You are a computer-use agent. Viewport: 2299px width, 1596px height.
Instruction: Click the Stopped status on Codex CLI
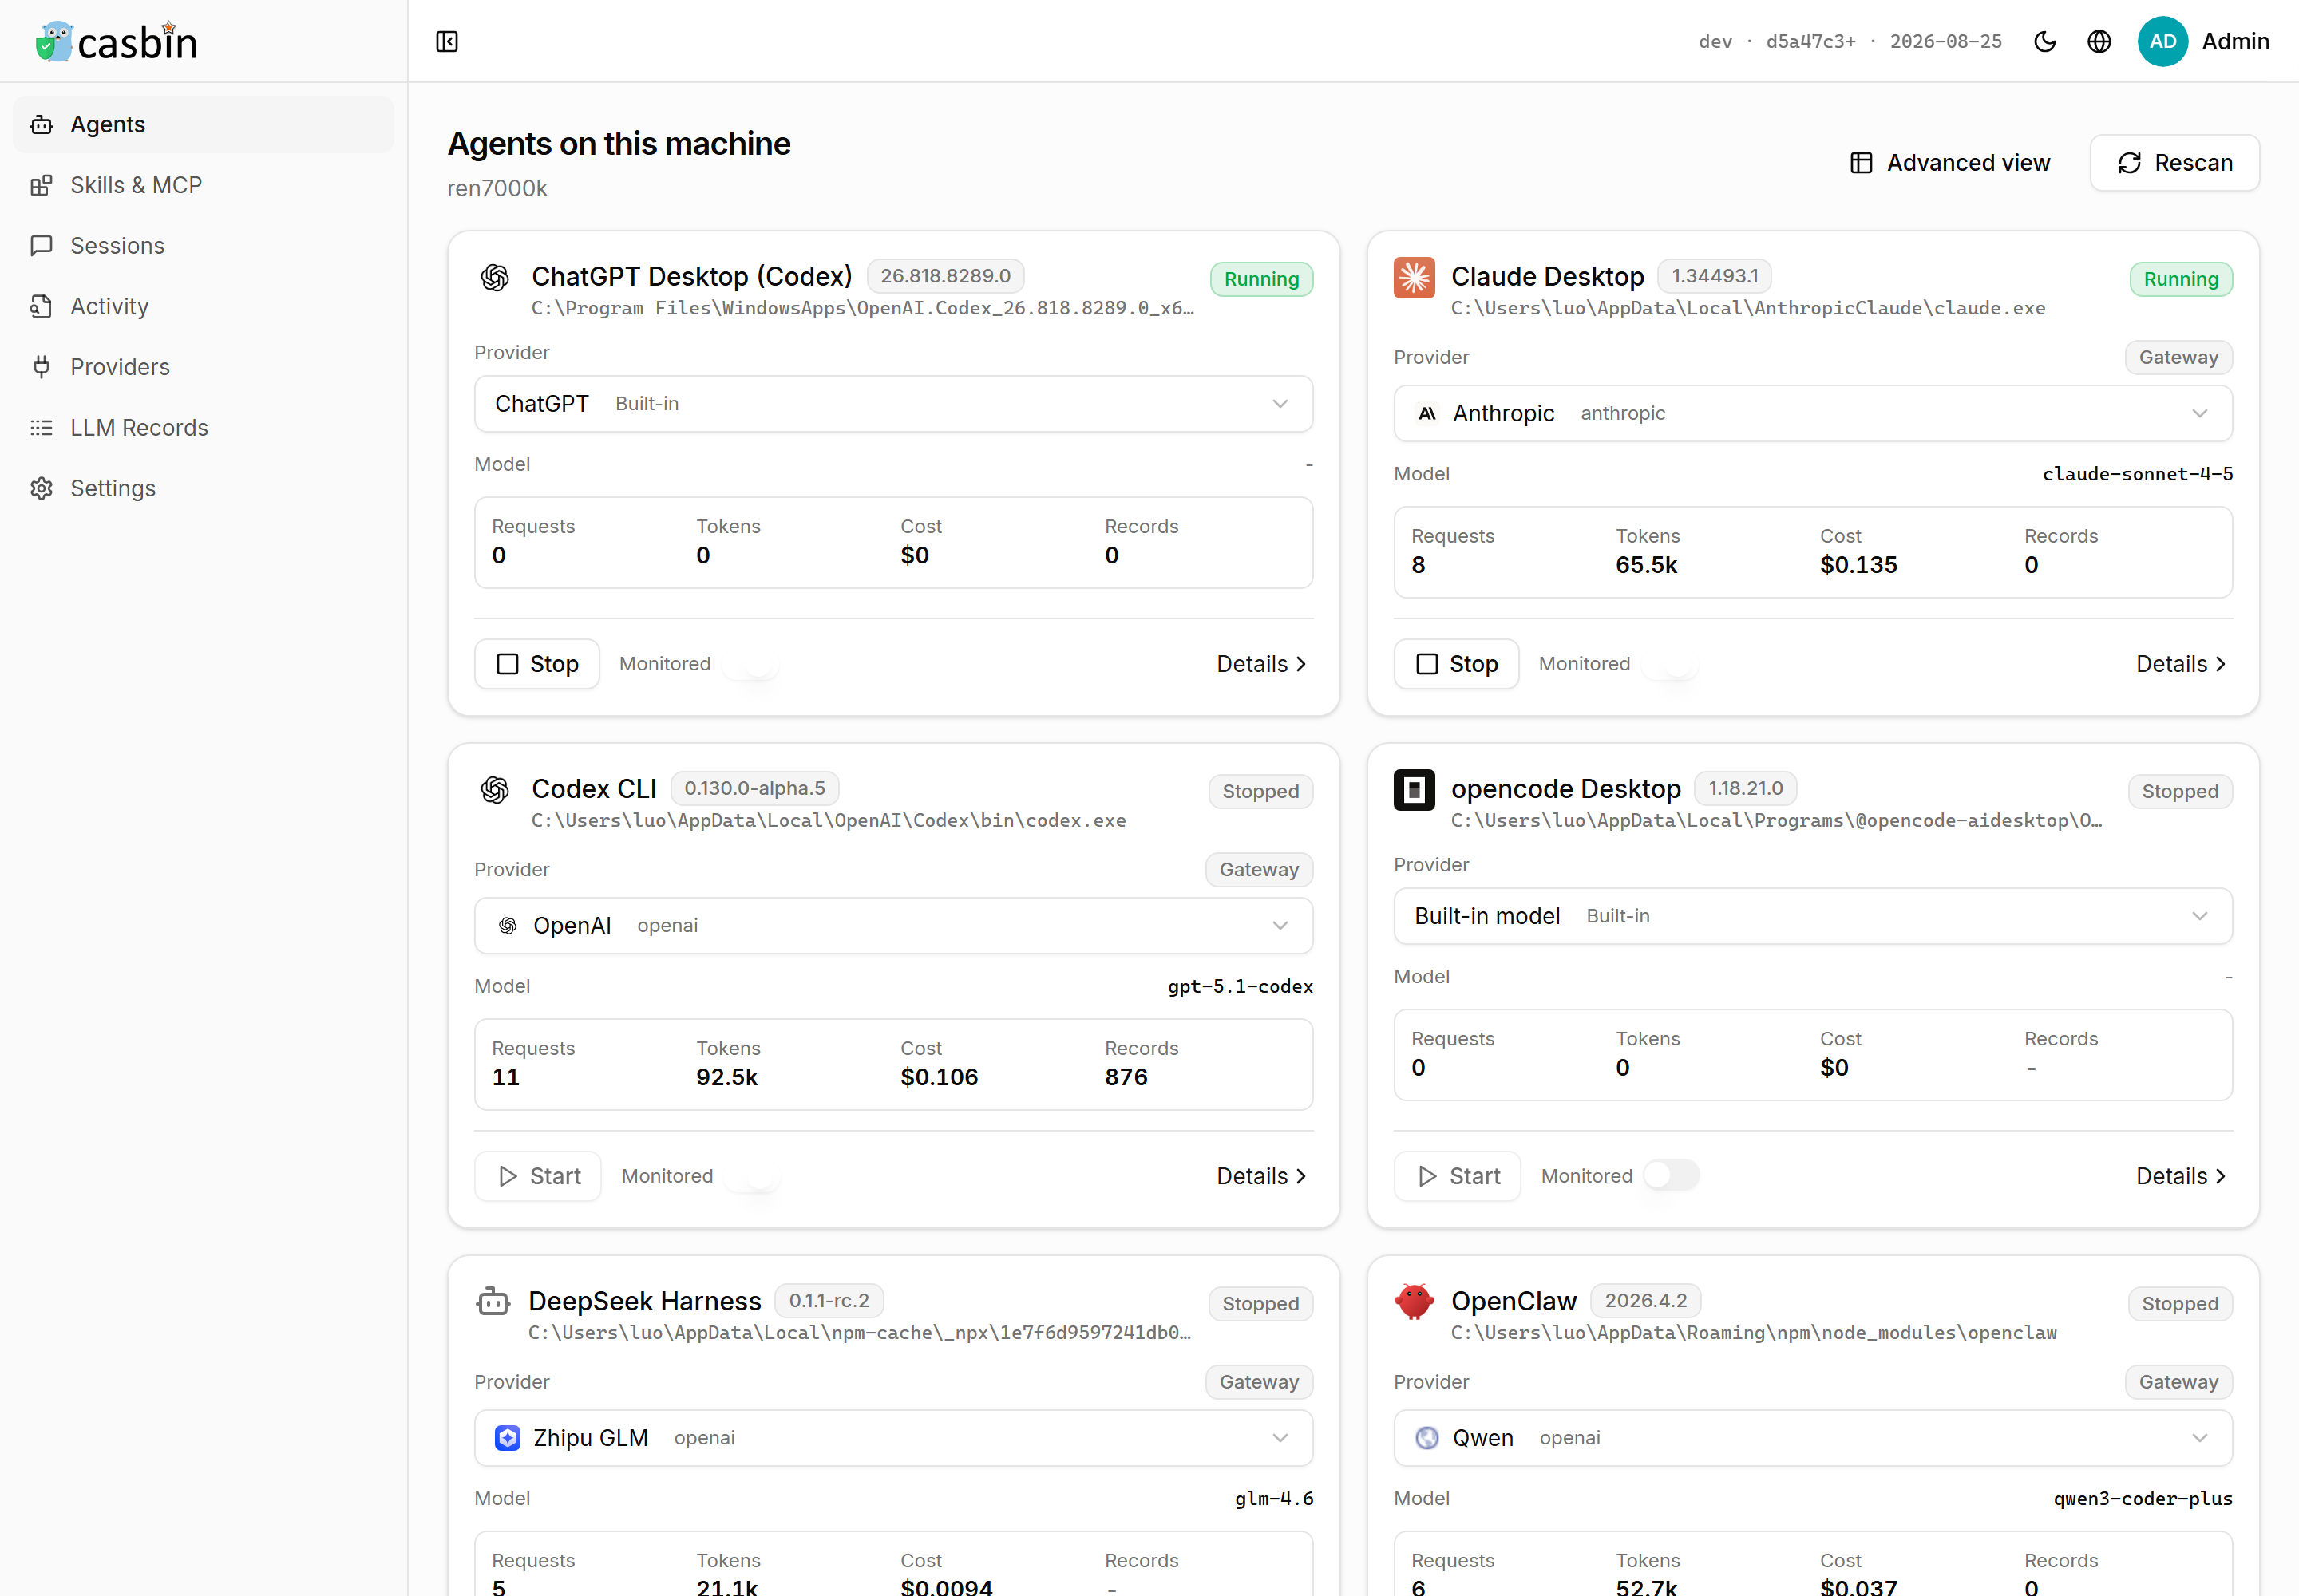tap(1260, 791)
